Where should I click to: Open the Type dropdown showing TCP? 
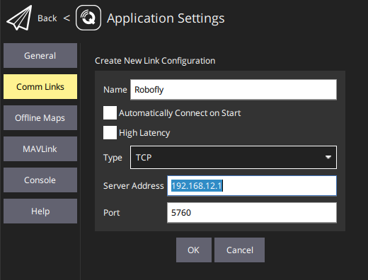[x=234, y=157]
